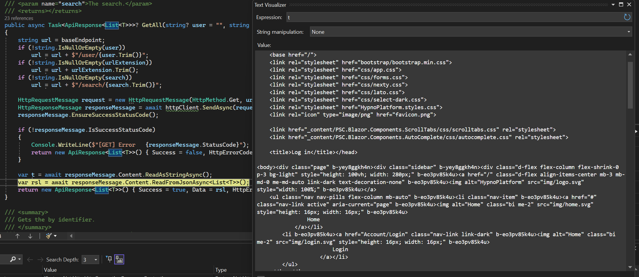Click the Value column header
The height and width of the screenshot is (277, 639).
50,270
